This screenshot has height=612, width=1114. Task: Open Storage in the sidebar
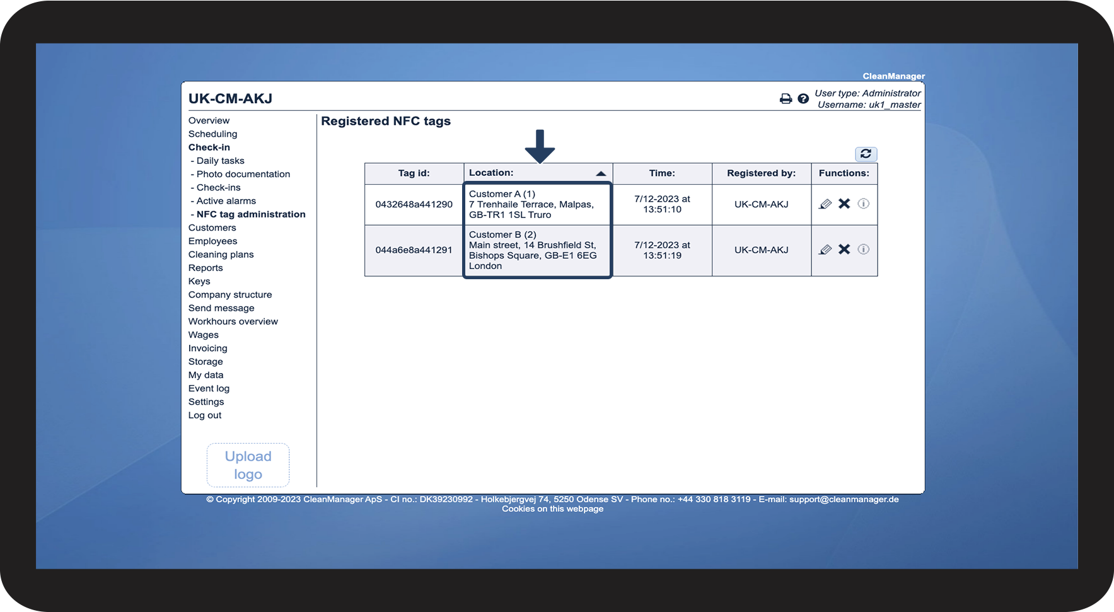click(x=206, y=362)
